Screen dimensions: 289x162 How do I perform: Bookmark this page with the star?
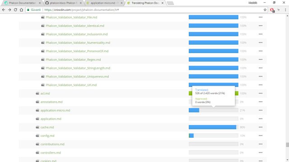(265, 10)
